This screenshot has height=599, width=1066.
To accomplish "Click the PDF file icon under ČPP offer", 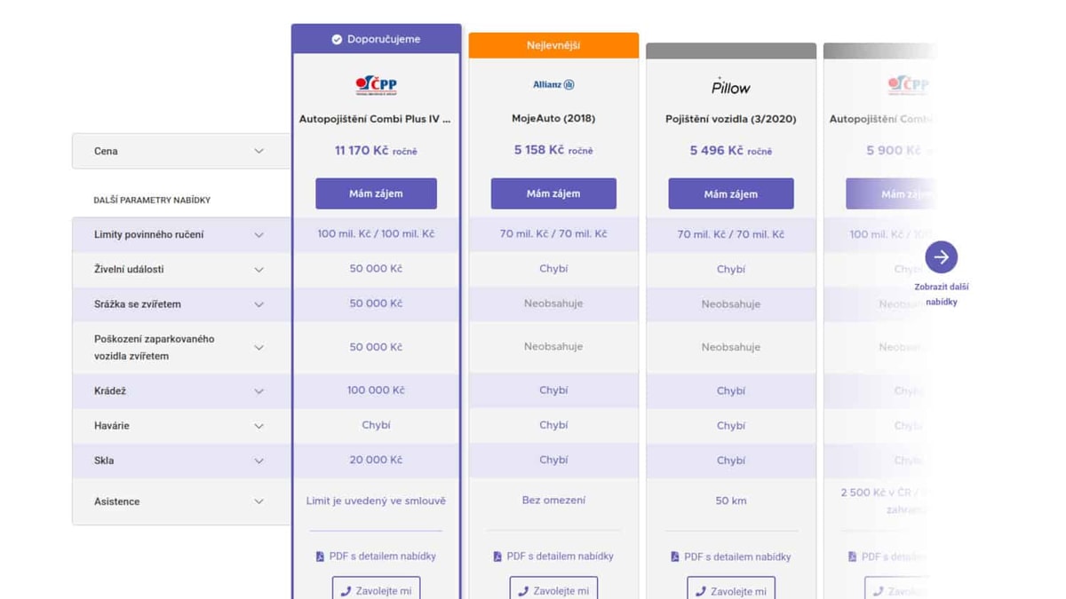I will pos(320,556).
